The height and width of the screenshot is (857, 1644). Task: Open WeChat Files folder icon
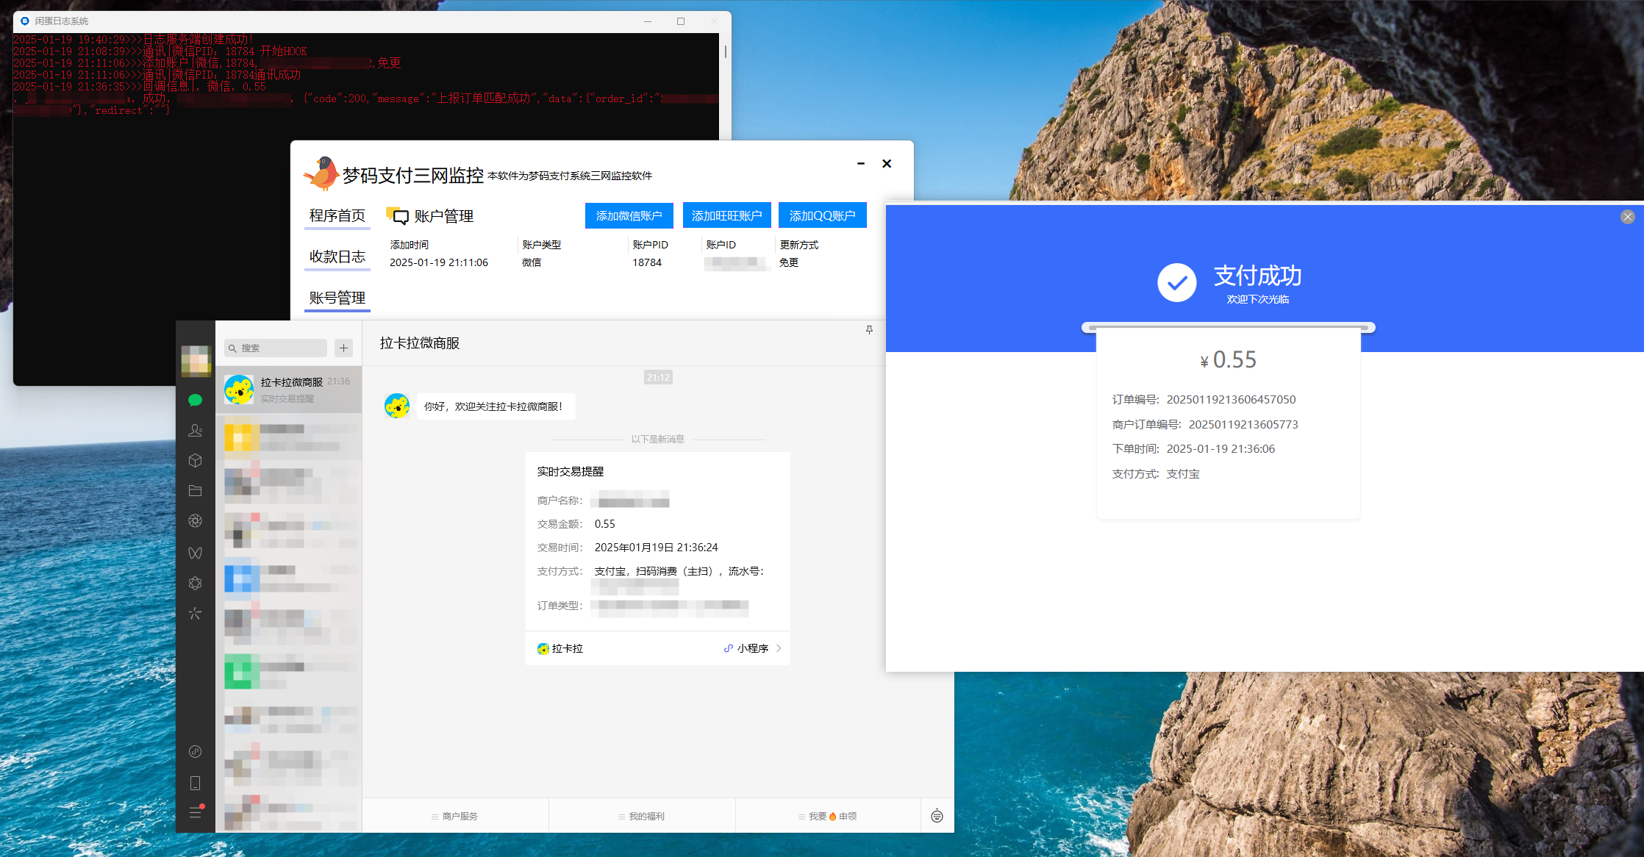(195, 491)
